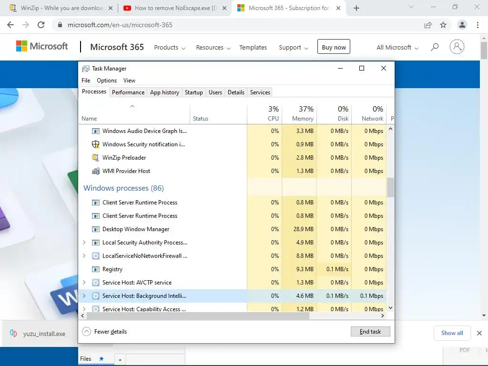Click Show all downloads button
The image size is (488, 366).
452,333
